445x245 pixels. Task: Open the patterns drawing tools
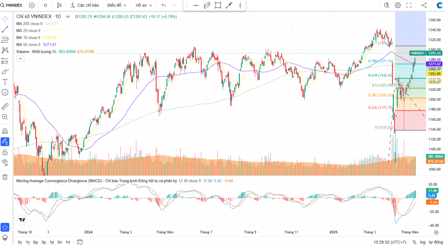point(5,50)
